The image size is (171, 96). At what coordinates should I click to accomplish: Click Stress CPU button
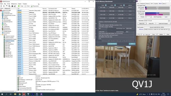[x=151, y=23]
